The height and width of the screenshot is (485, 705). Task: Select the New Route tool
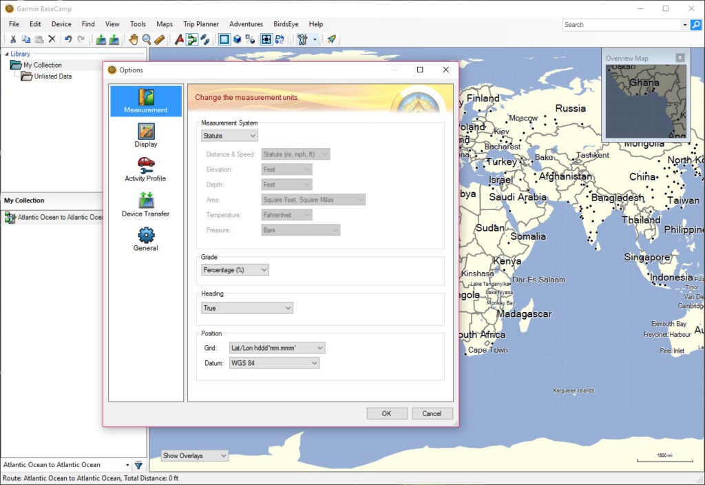tap(192, 39)
